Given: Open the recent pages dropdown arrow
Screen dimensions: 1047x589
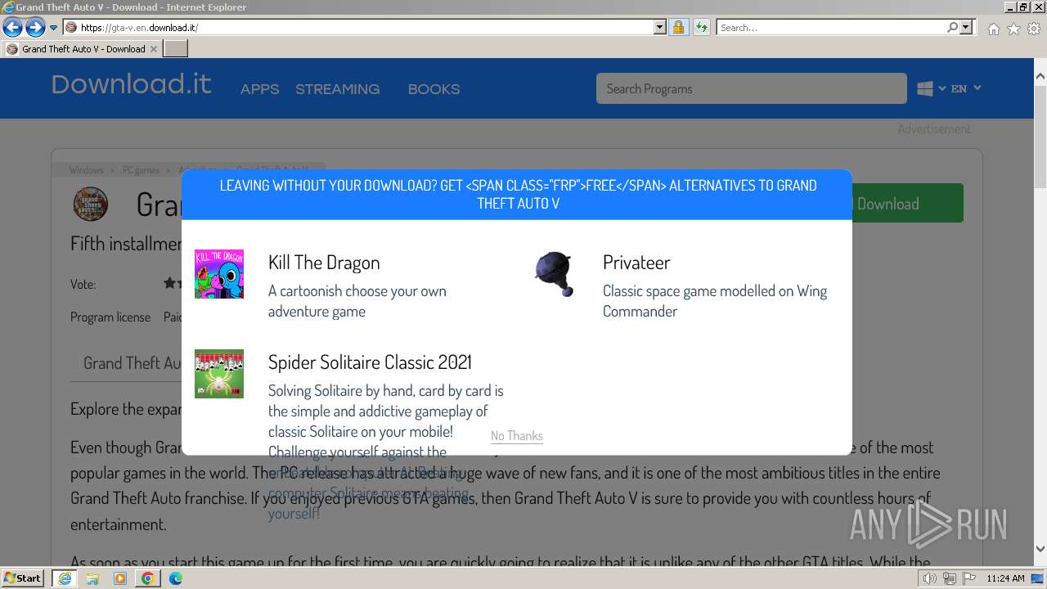Looking at the screenshot, I should (x=53, y=28).
